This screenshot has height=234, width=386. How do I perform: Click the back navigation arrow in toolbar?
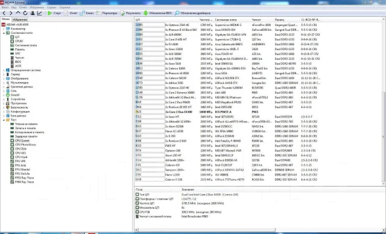pos(4,13)
